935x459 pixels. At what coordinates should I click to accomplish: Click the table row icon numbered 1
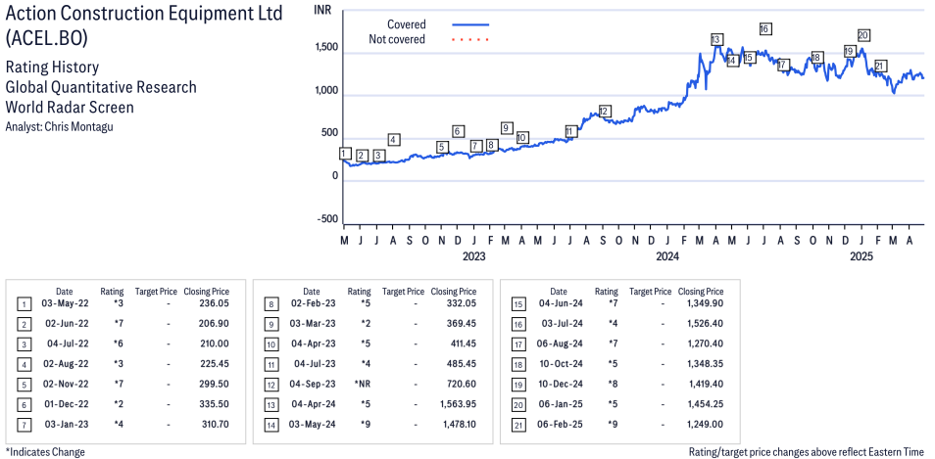pyautogui.click(x=23, y=305)
